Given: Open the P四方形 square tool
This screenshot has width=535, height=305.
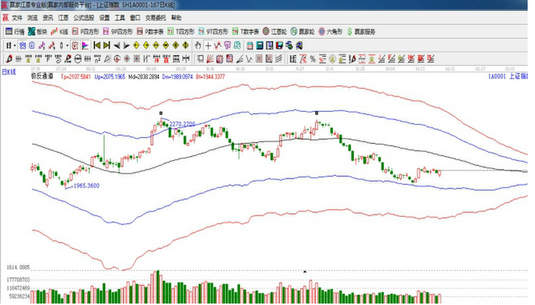Looking at the screenshot, I should (x=86, y=32).
